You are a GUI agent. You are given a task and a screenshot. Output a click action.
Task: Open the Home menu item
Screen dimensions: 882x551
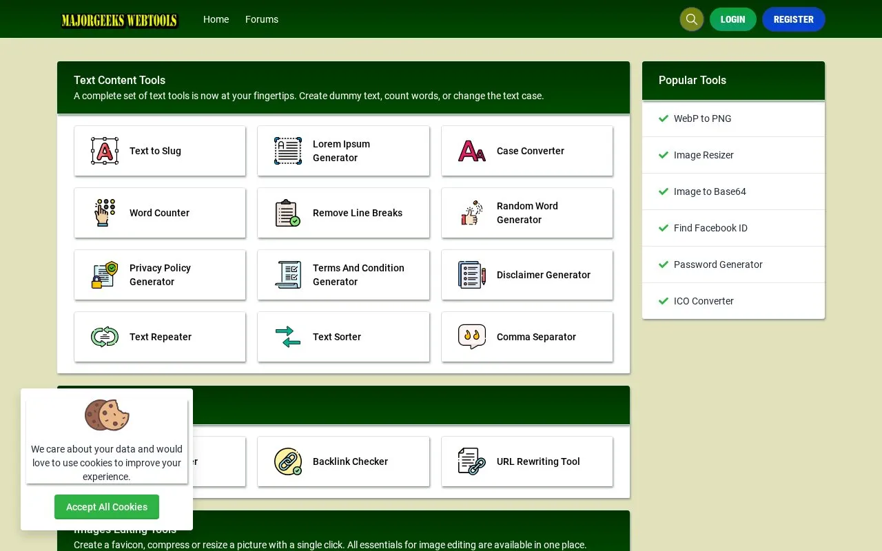[x=216, y=19]
